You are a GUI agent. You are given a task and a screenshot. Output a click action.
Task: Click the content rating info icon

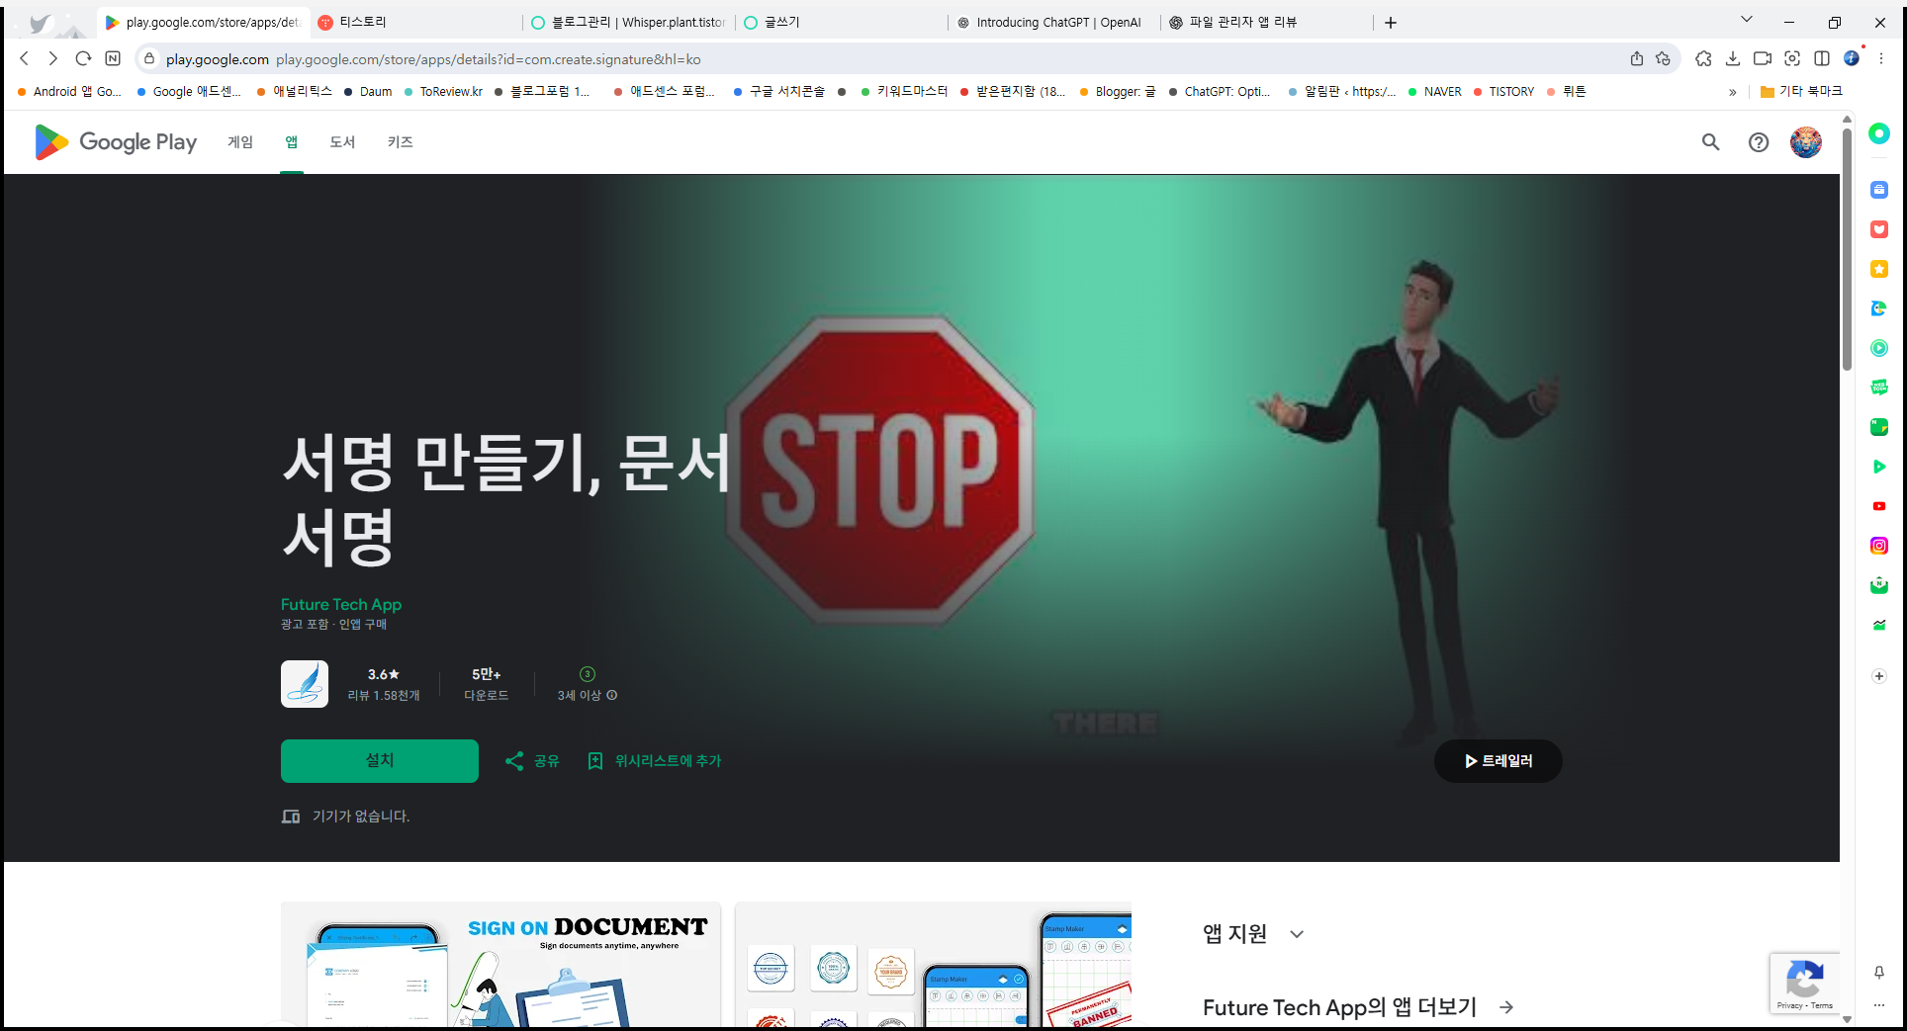pos(611,695)
